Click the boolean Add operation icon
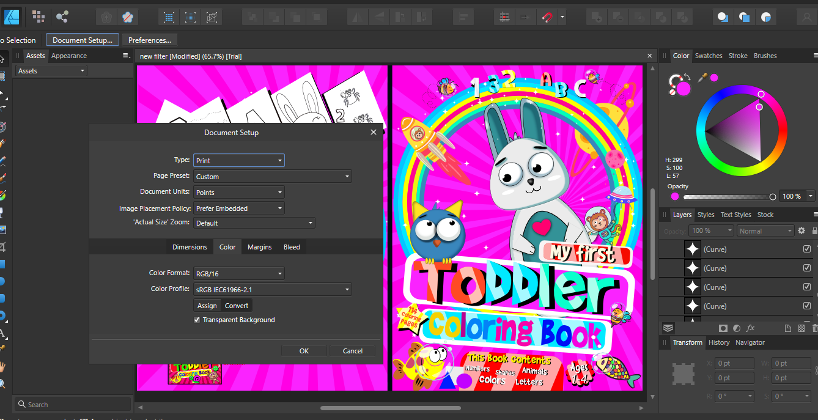This screenshot has width=818, height=420. (x=597, y=17)
